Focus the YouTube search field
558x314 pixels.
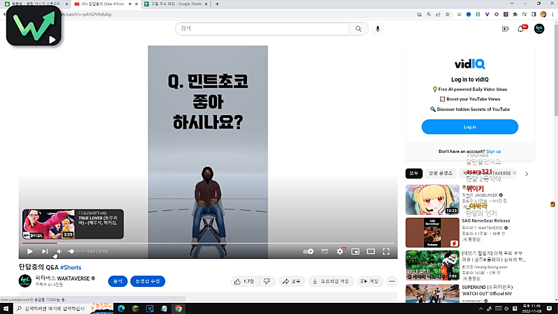262,29
